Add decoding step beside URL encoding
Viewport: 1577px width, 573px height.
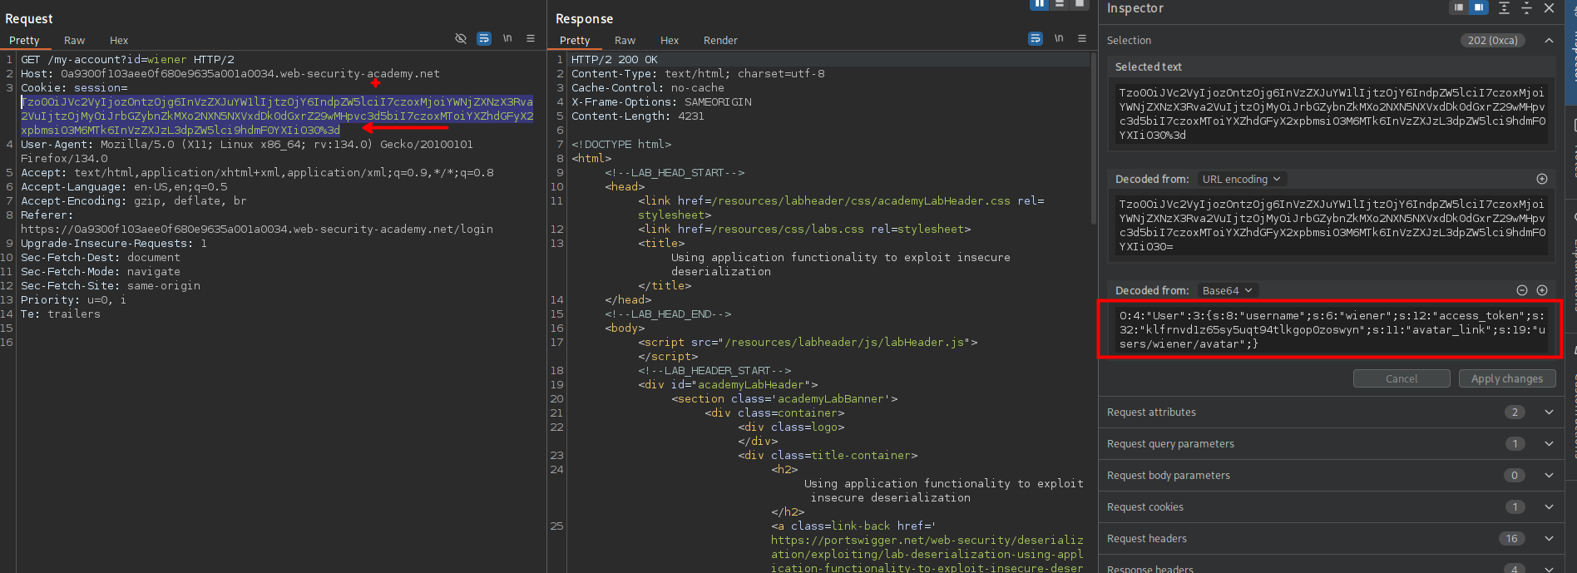point(1542,179)
